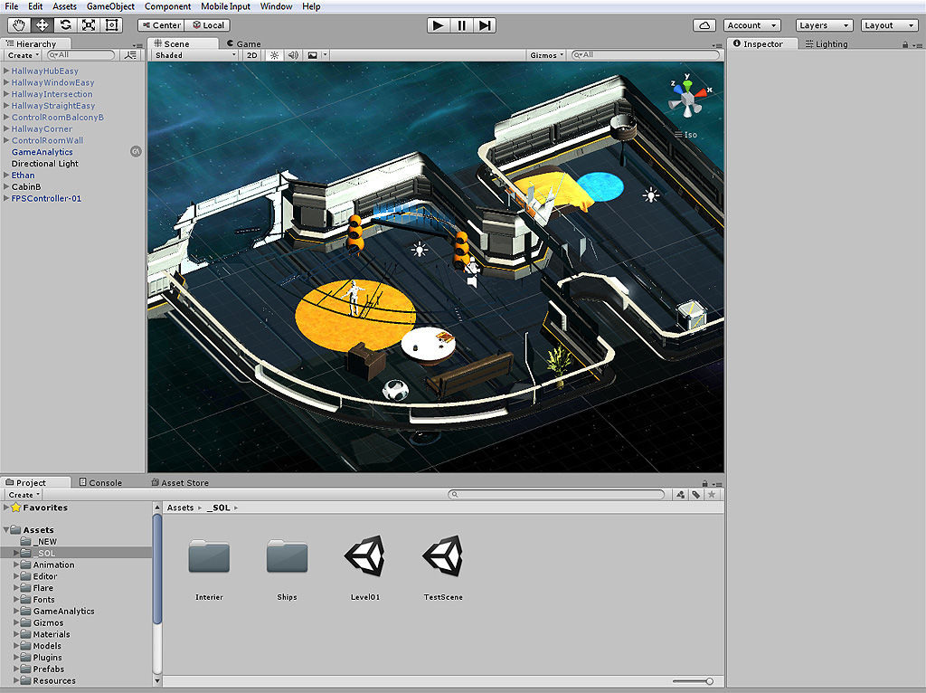926x693 pixels.
Task: Click the Scene view search field
Action: click(x=646, y=55)
